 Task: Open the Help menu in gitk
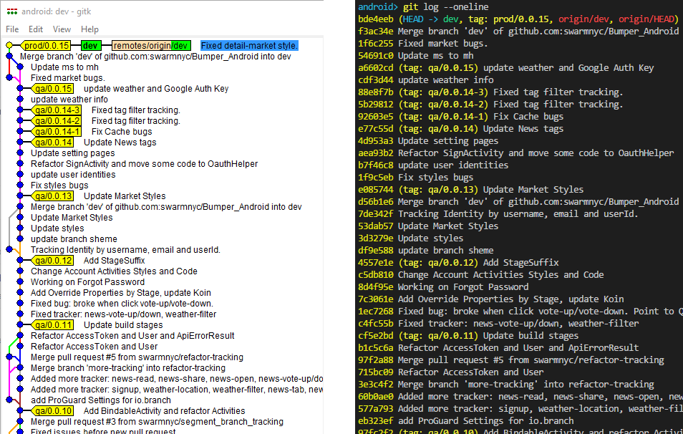click(89, 29)
